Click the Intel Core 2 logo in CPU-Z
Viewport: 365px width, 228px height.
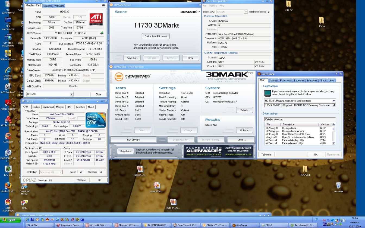96,120
